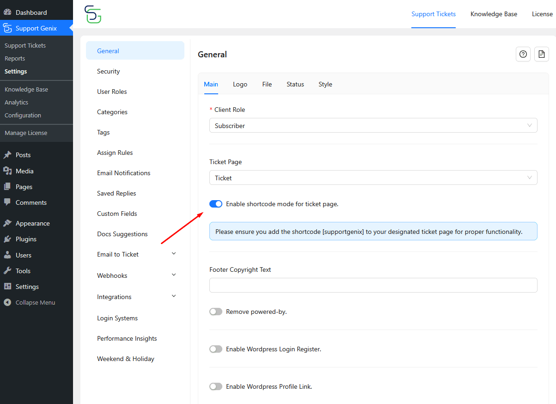Open Email Notifications settings section
This screenshot has width=556, height=404.
click(135, 173)
